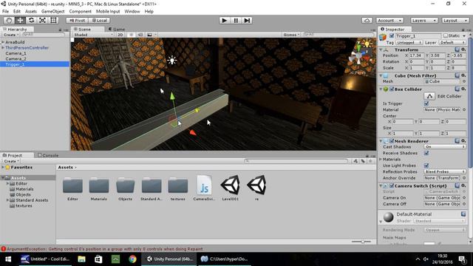This screenshot has width=473, height=266.
Task: Open the Assets menu
Action: pyautogui.click(x=31, y=11)
